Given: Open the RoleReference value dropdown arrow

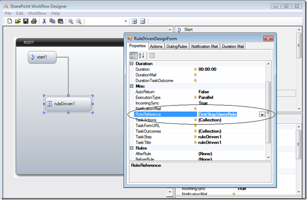Looking at the screenshot, I should click(262, 114).
